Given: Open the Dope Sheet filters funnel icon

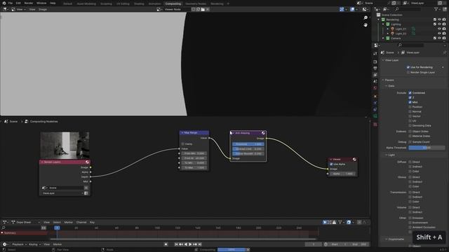Looking at the screenshot, I should [340, 223].
